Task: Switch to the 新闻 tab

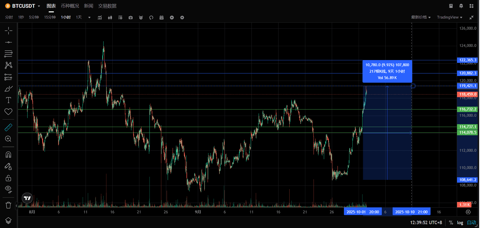Action: pos(88,6)
